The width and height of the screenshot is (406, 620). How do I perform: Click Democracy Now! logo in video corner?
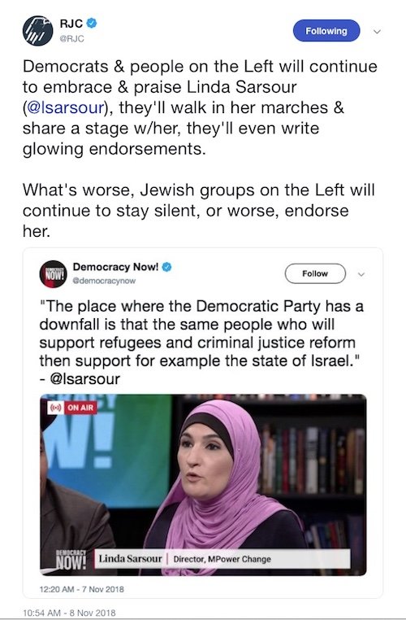71,559
